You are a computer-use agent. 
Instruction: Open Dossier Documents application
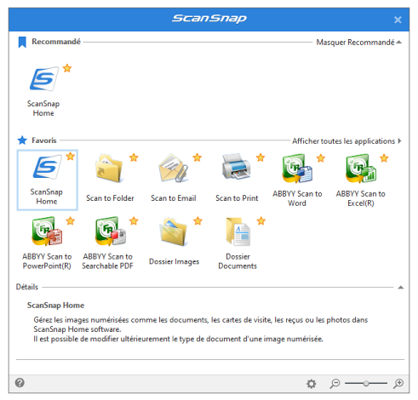click(238, 243)
